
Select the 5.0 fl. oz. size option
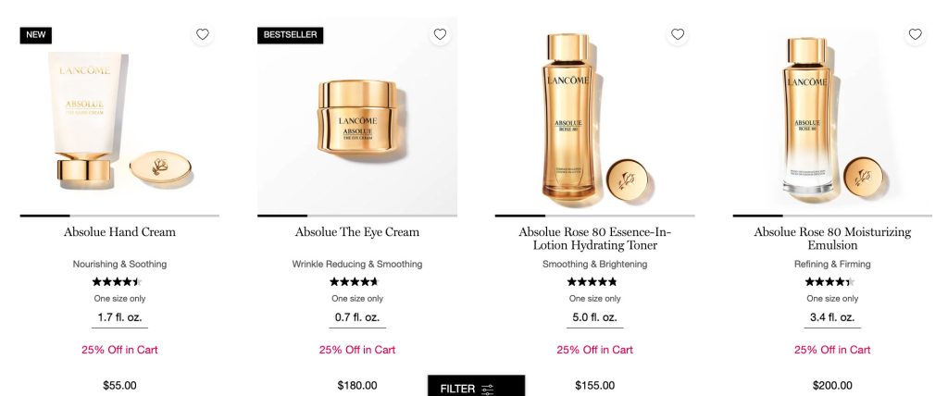595,318
